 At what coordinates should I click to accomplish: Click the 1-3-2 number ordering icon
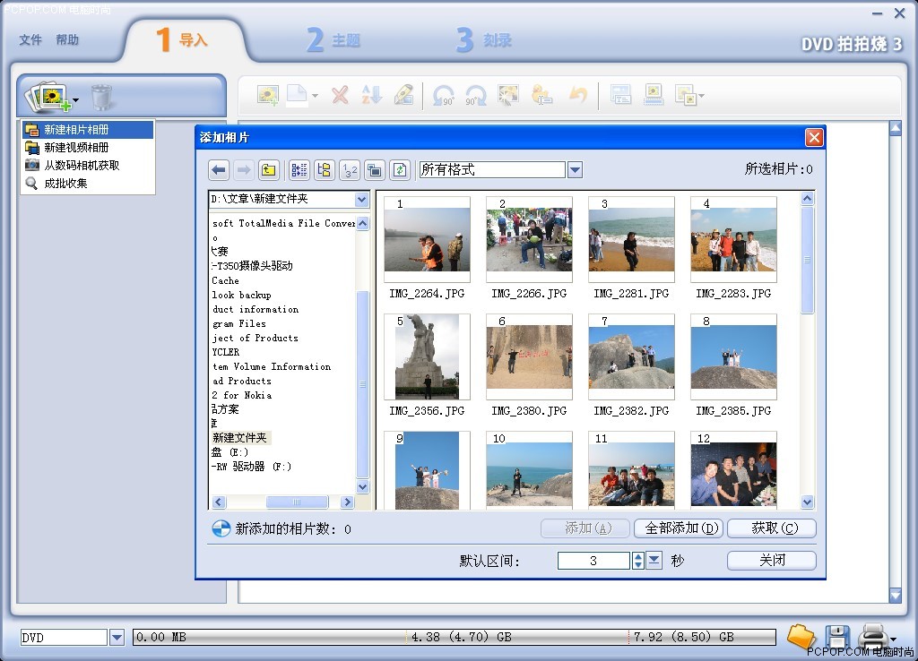click(350, 170)
